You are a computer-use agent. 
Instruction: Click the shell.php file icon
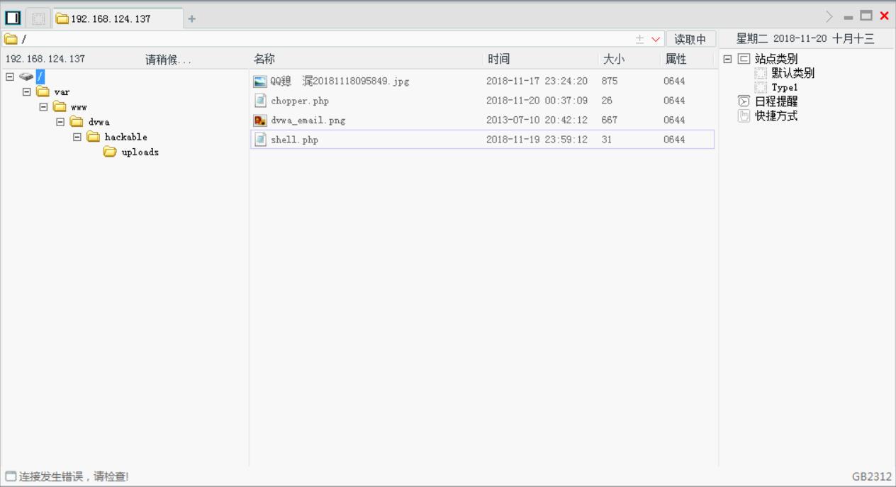pyautogui.click(x=260, y=140)
